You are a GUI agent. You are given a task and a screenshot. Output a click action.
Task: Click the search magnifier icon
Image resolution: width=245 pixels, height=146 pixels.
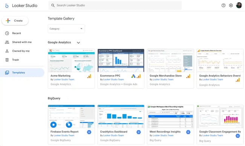point(53,5)
